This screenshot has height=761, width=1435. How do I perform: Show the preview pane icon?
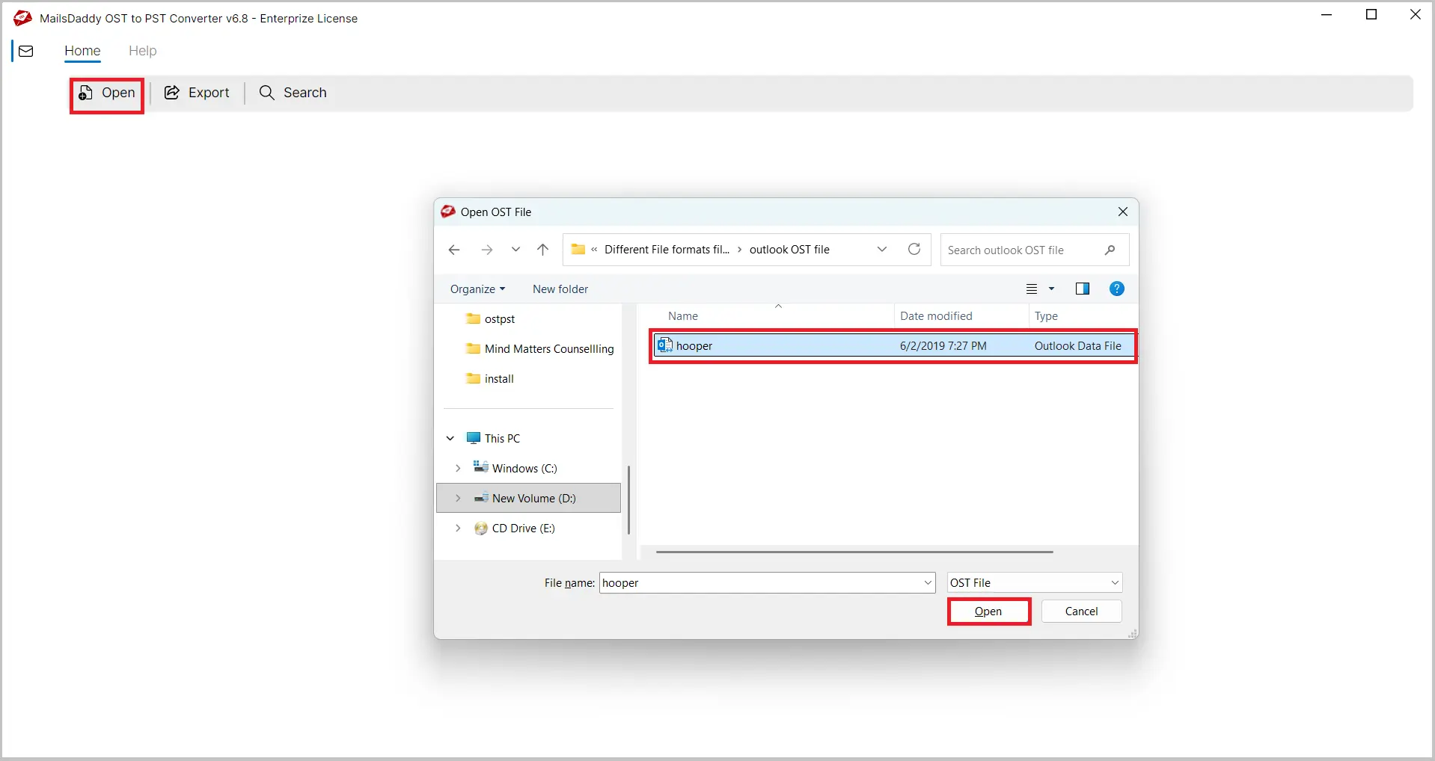(x=1083, y=289)
